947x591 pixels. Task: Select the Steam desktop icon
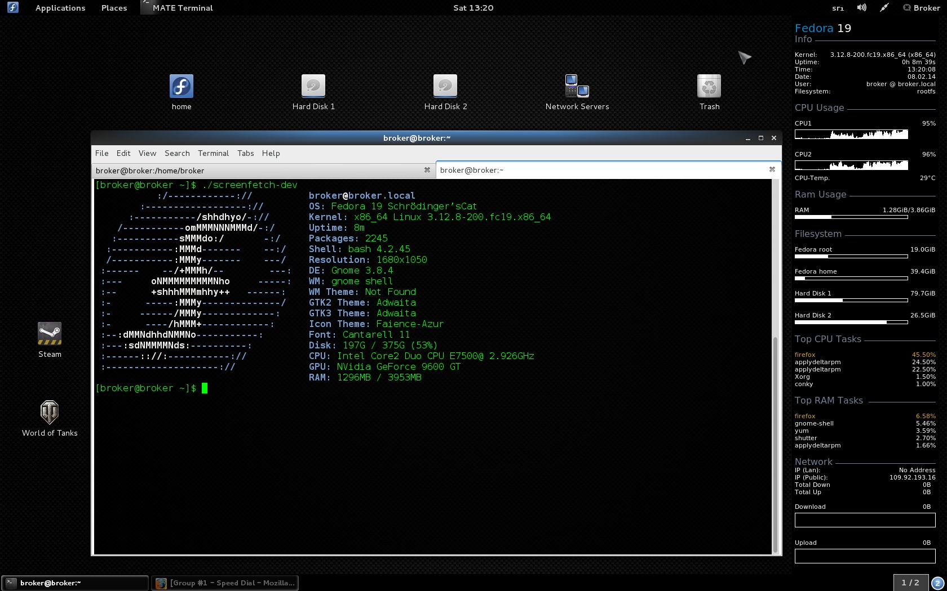point(50,340)
